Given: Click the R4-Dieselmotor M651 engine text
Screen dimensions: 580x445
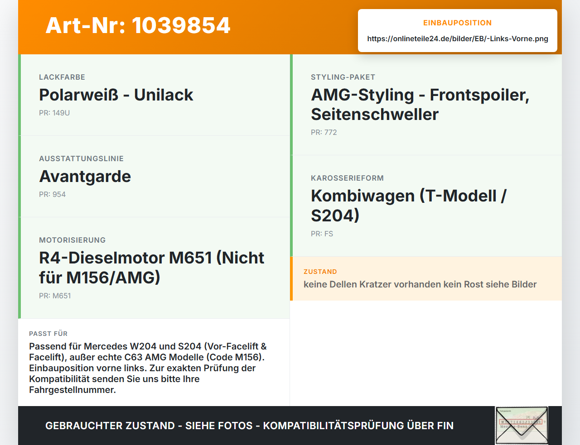Looking at the screenshot, I should tap(151, 268).
